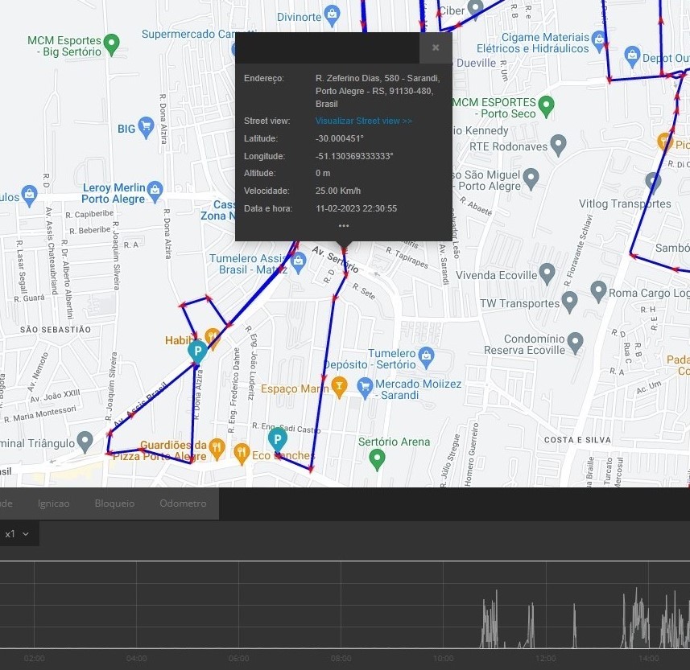Open the x1 playback speed dropdown

17,534
